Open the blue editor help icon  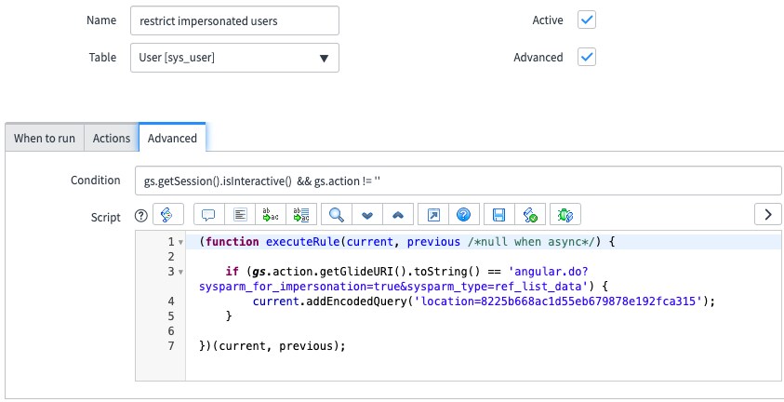coord(464,215)
